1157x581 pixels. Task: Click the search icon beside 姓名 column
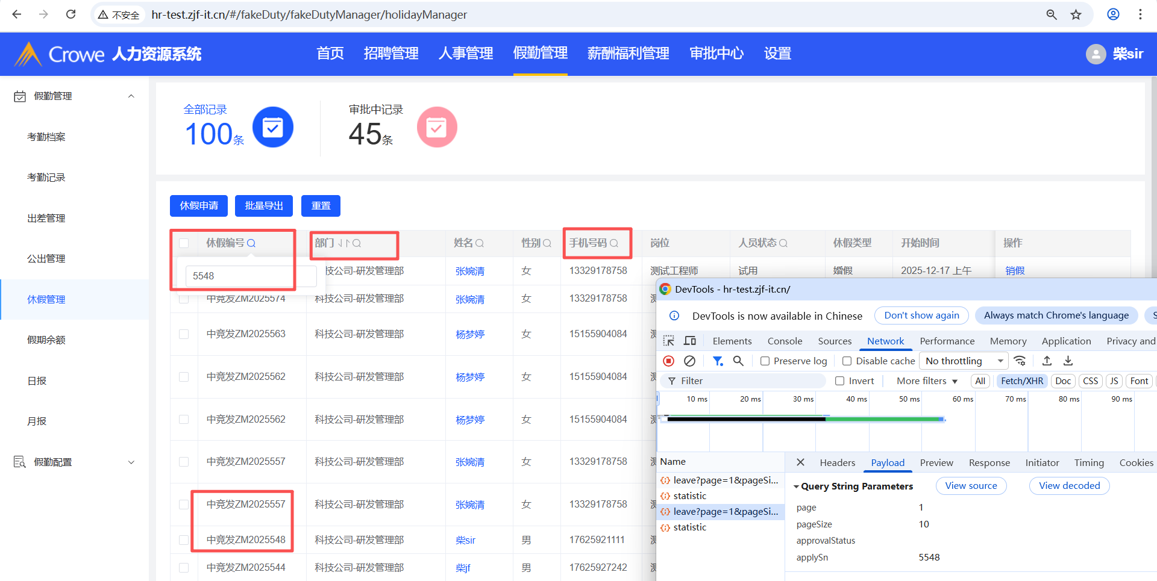(x=480, y=243)
